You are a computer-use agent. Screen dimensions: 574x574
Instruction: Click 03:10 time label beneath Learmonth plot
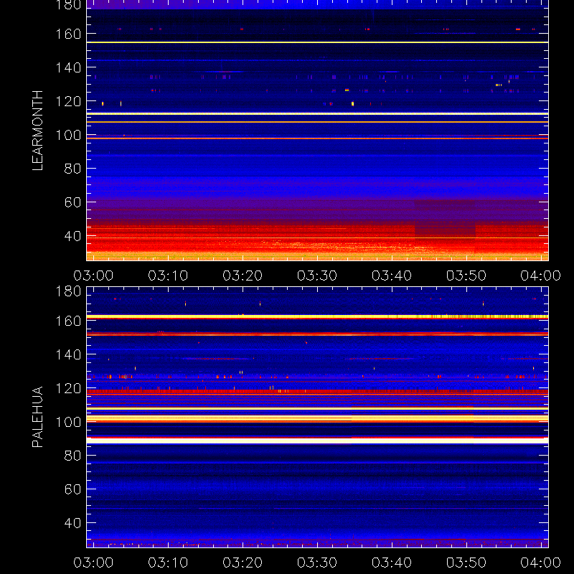[x=168, y=276]
